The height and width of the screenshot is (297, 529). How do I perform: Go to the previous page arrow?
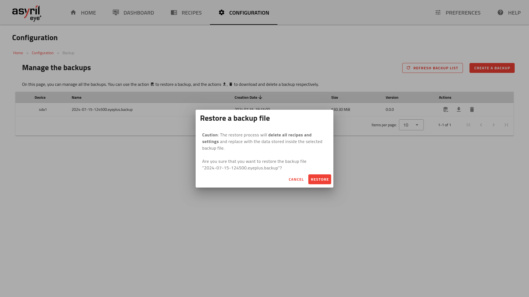pos(481,125)
